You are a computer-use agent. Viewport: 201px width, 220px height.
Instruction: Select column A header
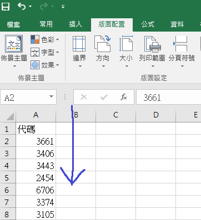[36, 115]
